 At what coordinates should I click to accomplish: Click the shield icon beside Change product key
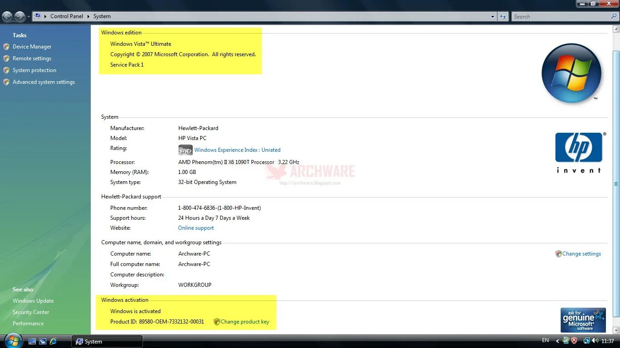[x=217, y=322]
